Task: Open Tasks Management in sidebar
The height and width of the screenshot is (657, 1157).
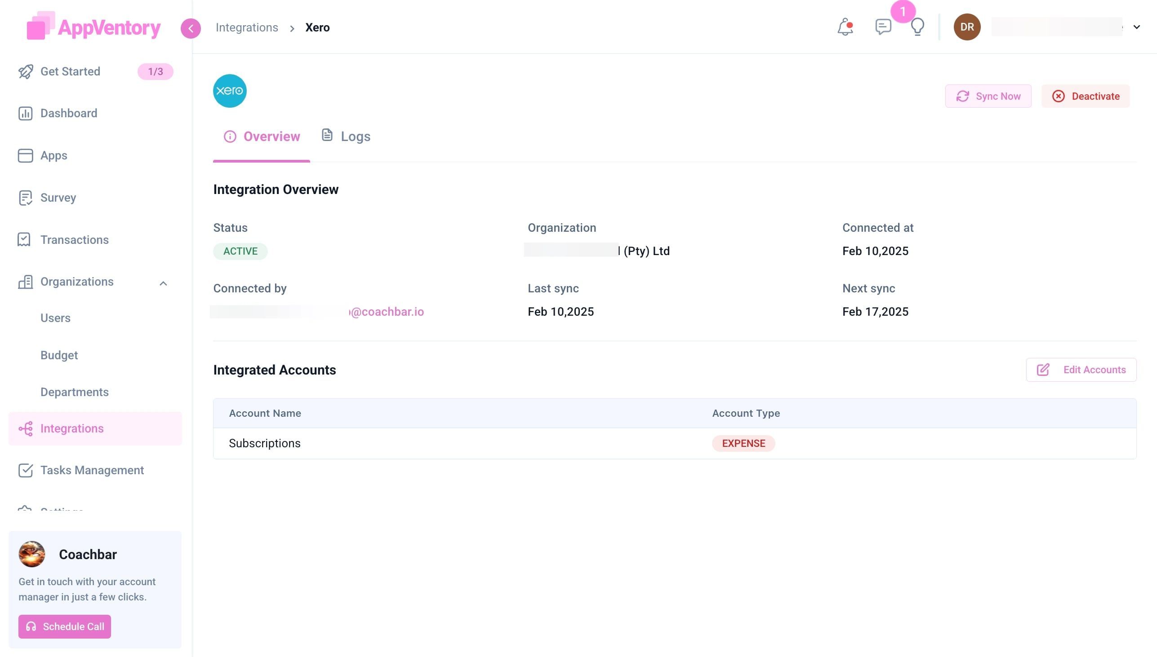Action: point(92,470)
